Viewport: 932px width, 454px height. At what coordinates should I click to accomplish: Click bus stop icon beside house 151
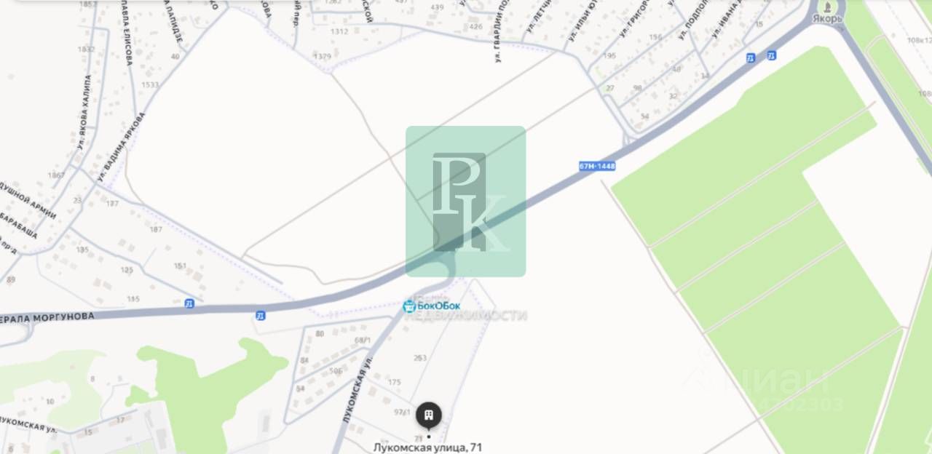[189, 303]
